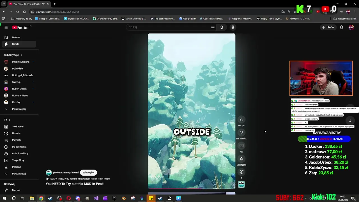Open Ty section chevron
The height and width of the screenshot is (202, 359).
tap(10, 120)
